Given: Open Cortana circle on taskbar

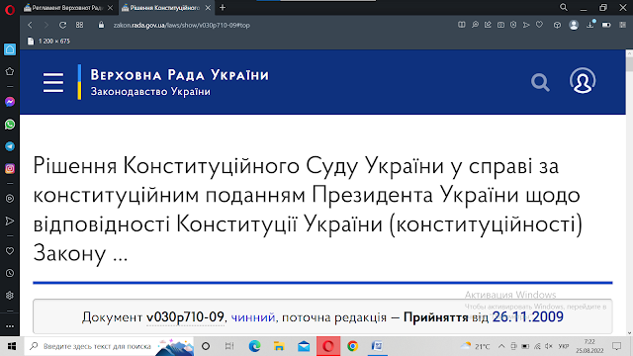Looking at the screenshot, I should 206,346.
